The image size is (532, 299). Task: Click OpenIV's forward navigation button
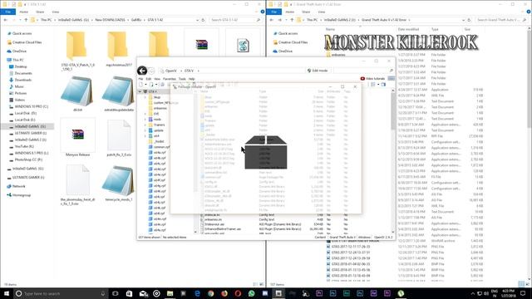[151, 71]
